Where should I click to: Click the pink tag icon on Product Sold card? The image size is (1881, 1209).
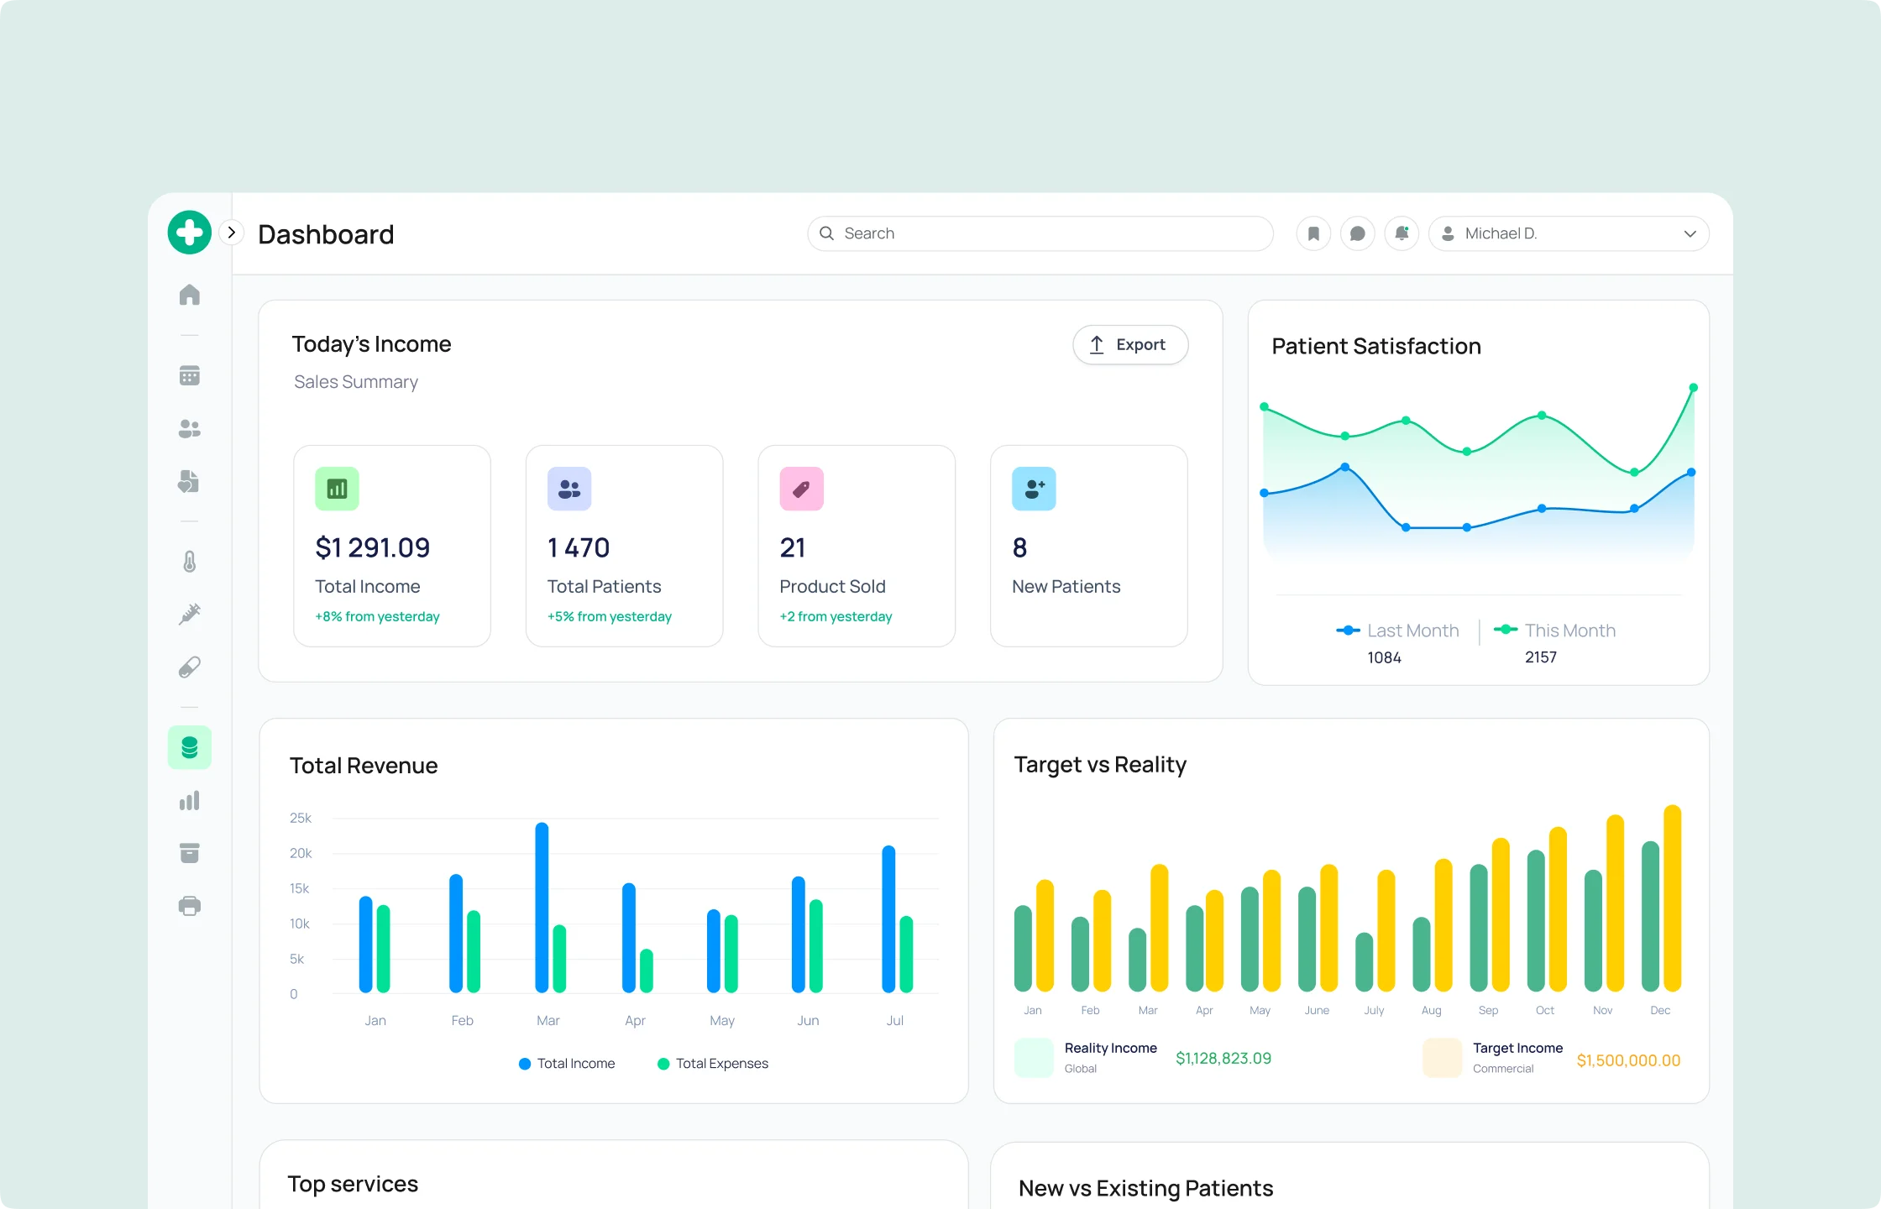click(x=802, y=489)
